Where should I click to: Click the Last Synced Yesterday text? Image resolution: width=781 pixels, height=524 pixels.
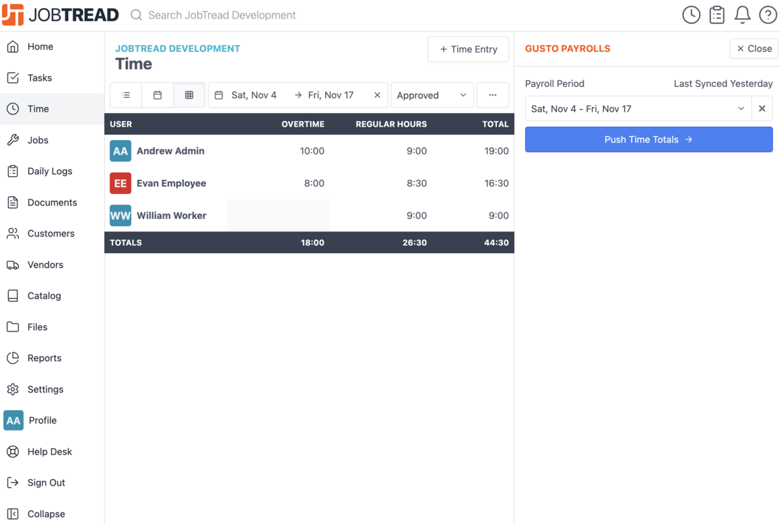point(723,84)
